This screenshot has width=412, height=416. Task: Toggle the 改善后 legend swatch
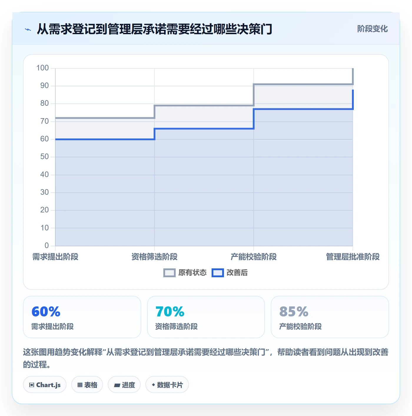[217, 273]
